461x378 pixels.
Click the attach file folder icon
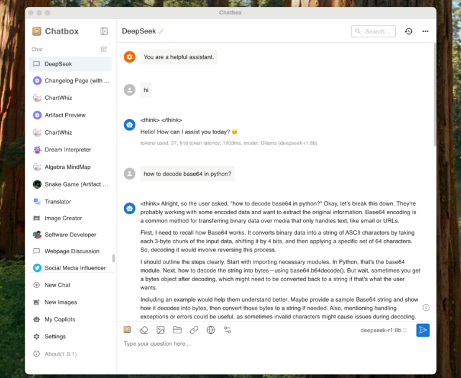point(177,330)
